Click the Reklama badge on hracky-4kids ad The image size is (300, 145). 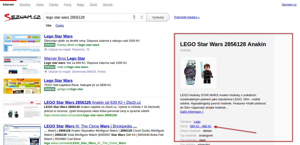[x=50, y=45]
